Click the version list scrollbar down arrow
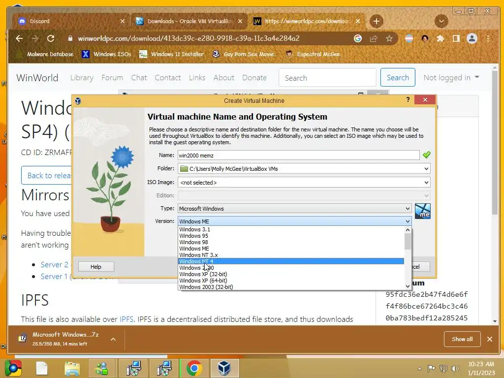 click(408, 286)
